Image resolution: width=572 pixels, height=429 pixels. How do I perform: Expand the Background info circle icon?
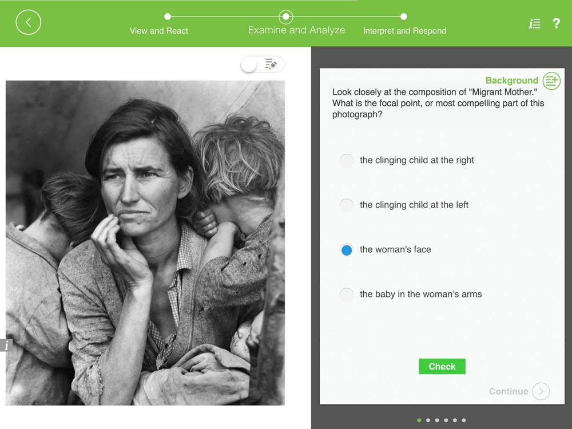[x=551, y=81]
